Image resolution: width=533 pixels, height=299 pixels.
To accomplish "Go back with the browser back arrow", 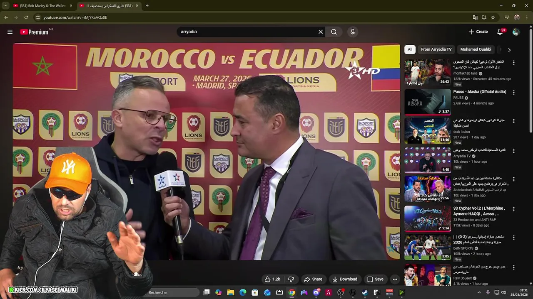I will 6,17.
